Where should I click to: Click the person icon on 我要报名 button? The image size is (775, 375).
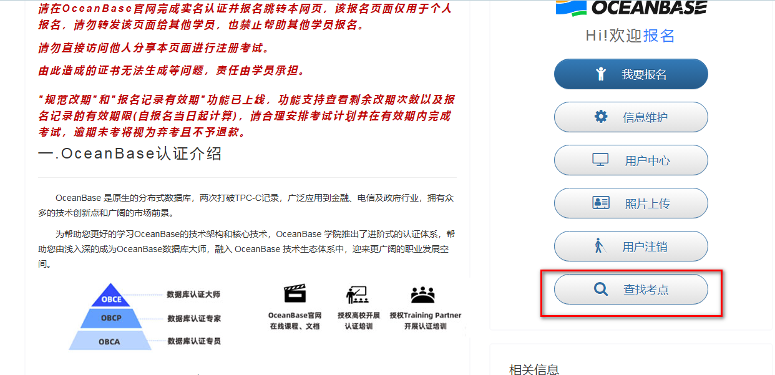(x=601, y=74)
